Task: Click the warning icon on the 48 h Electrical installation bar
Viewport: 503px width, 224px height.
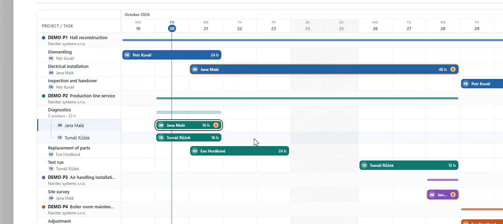Action: pyautogui.click(x=453, y=70)
